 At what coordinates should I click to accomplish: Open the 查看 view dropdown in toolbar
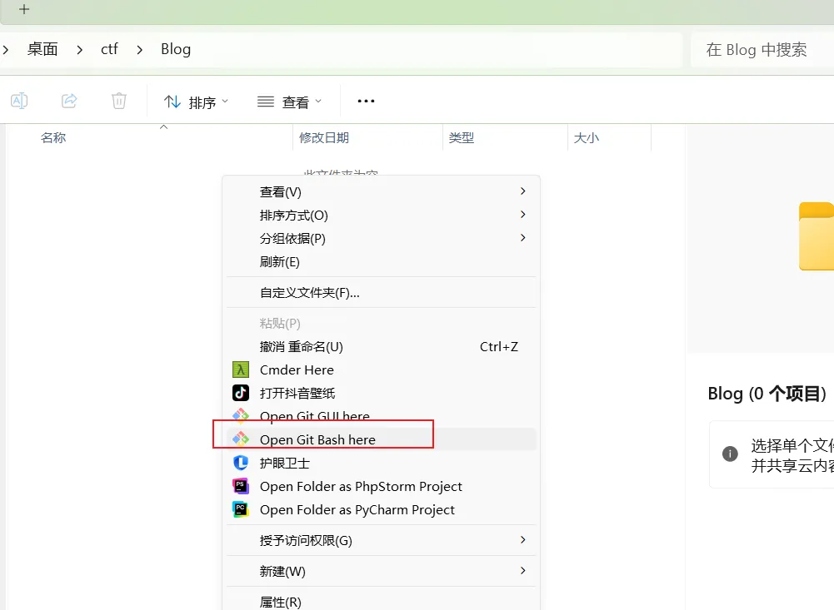(289, 102)
